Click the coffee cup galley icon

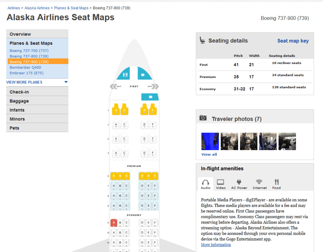150,97
